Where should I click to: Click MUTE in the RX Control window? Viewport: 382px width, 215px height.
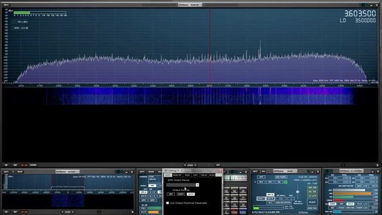point(143,212)
